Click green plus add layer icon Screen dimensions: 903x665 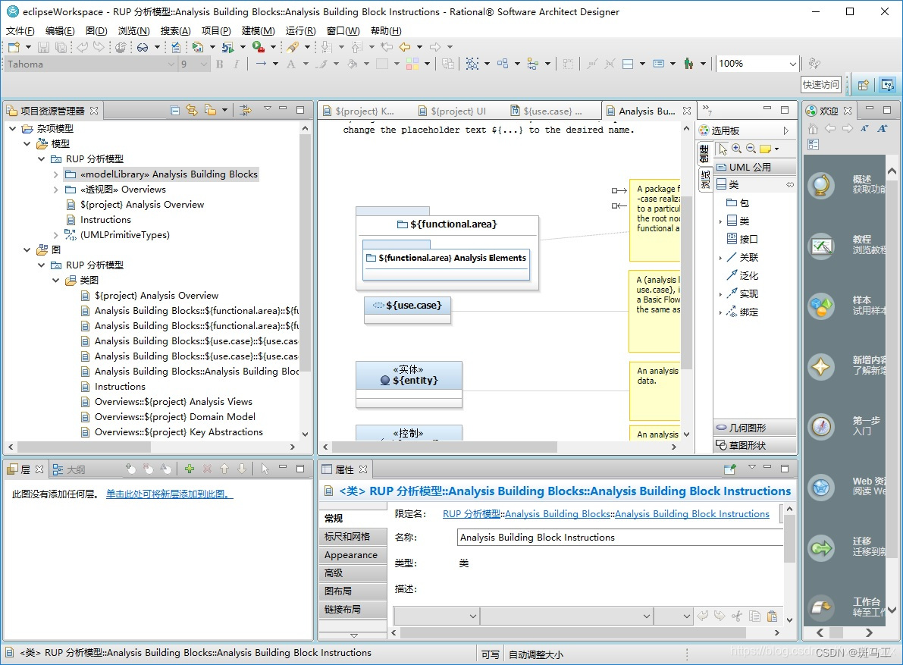click(190, 469)
